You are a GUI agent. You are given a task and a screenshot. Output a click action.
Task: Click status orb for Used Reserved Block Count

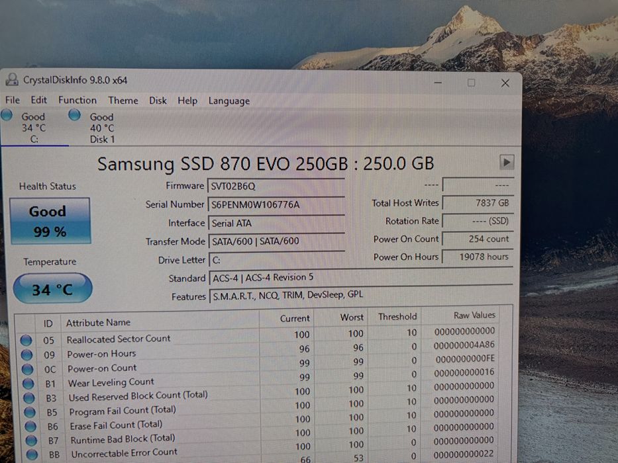tap(28, 398)
